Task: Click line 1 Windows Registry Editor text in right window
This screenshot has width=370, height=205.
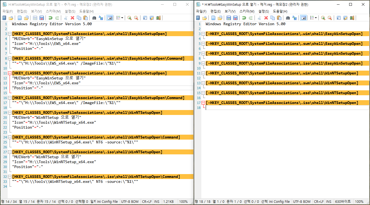Action: [x=245, y=24]
